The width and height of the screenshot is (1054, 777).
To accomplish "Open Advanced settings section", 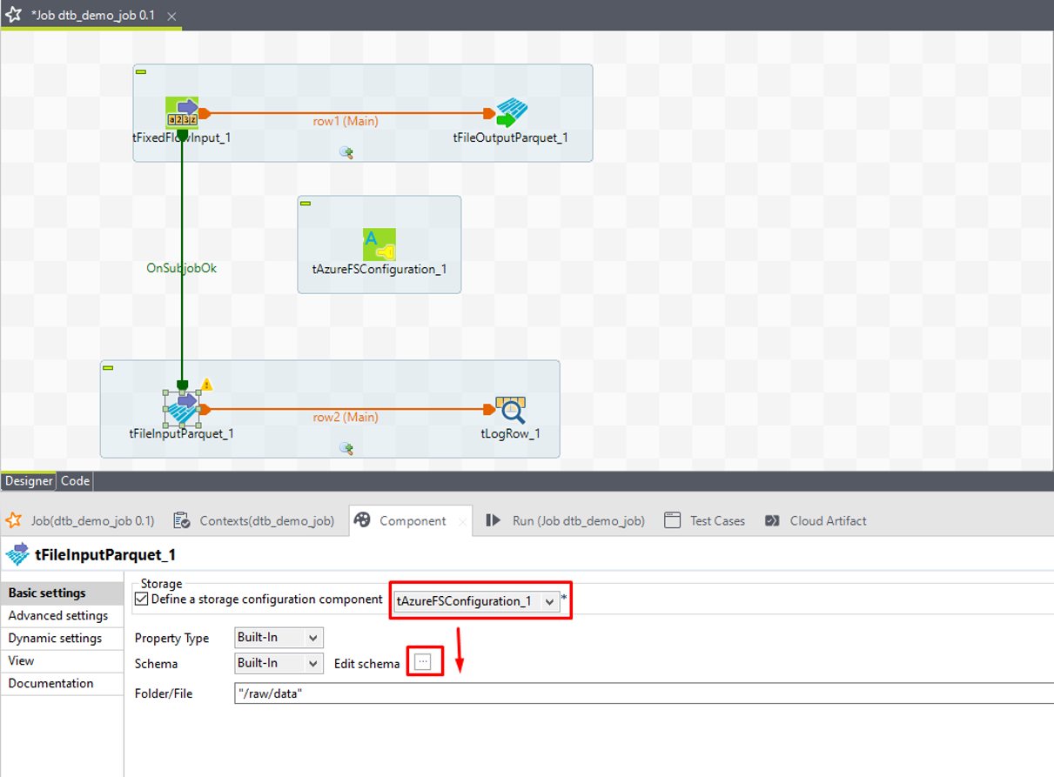I will 58,615.
